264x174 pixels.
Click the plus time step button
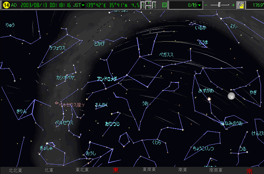pyautogui.click(x=149, y=3)
